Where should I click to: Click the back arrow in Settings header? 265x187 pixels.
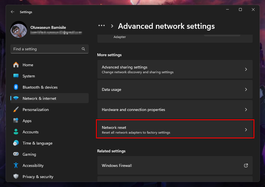13,12
